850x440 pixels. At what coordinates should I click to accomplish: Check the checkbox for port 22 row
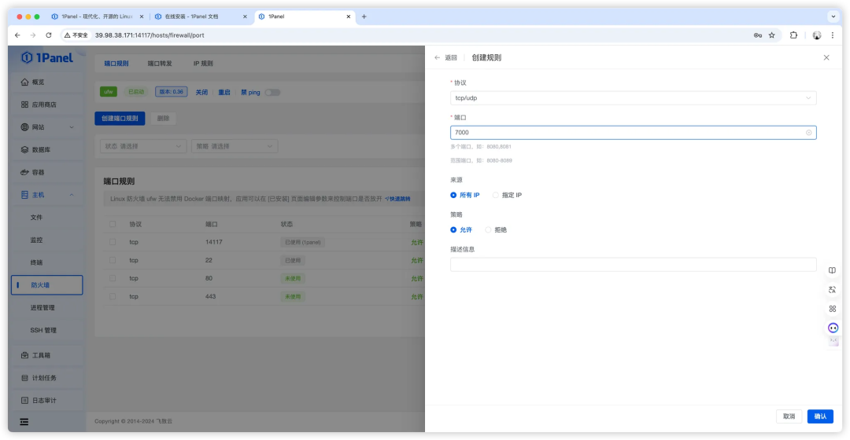(x=113, y=260)
